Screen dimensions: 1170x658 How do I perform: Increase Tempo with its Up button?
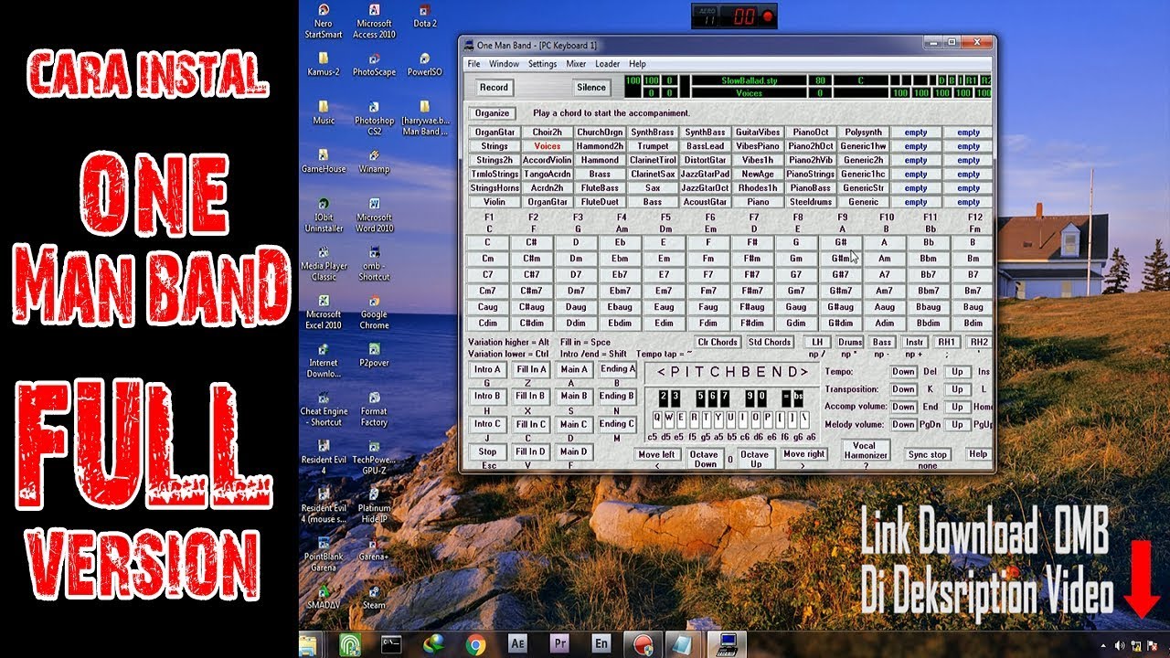(x=957, y=372)
